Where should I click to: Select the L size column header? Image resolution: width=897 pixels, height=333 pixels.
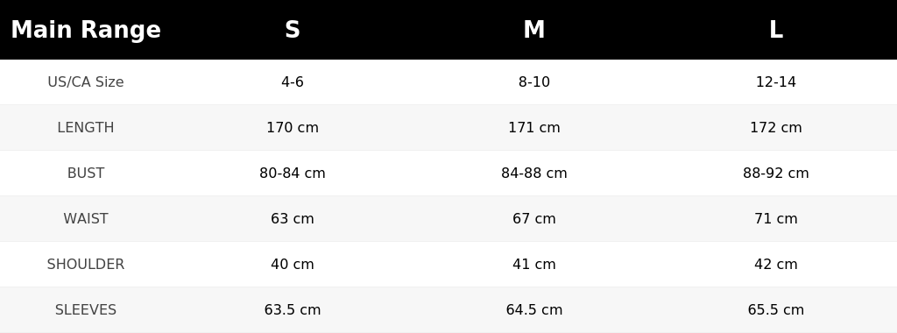[x=776, y=30]
